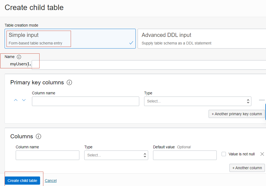The height and width of the screenshot is (186, 266).
Task: Click the Simple input checkmark icon
Action: click(131, 43)
